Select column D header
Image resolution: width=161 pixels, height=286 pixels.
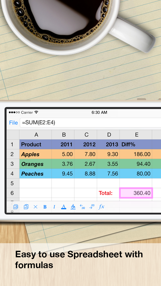pos(108,135)
